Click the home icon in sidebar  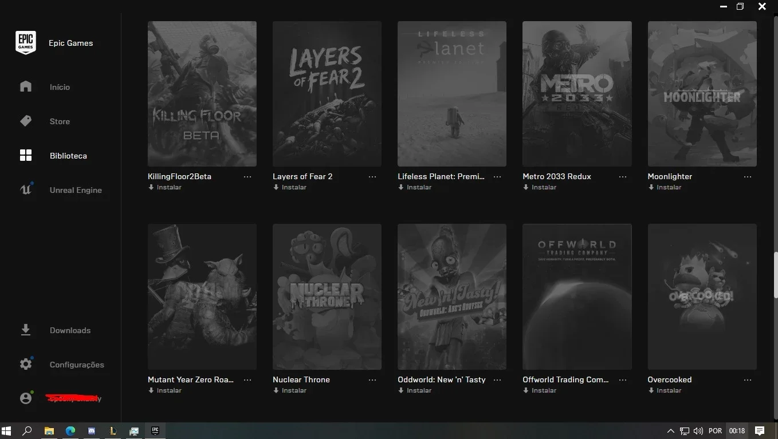pyautogui.click(x=26, y=86)
